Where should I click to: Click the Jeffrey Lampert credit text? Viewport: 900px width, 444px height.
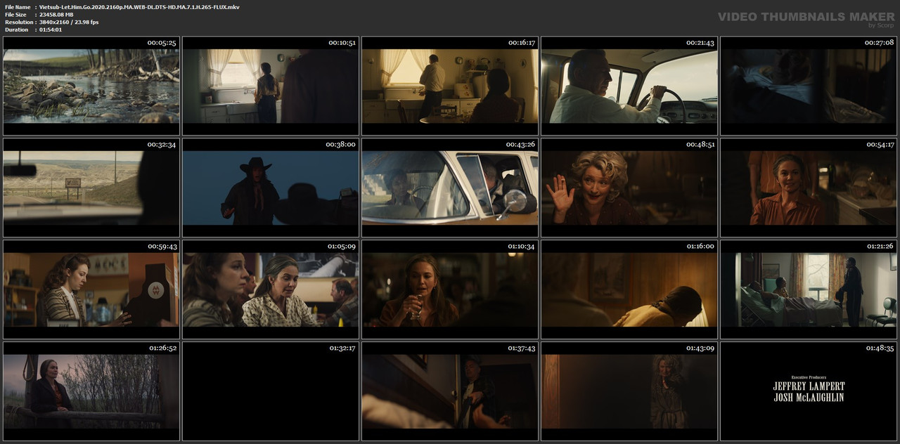coord(809,386)
